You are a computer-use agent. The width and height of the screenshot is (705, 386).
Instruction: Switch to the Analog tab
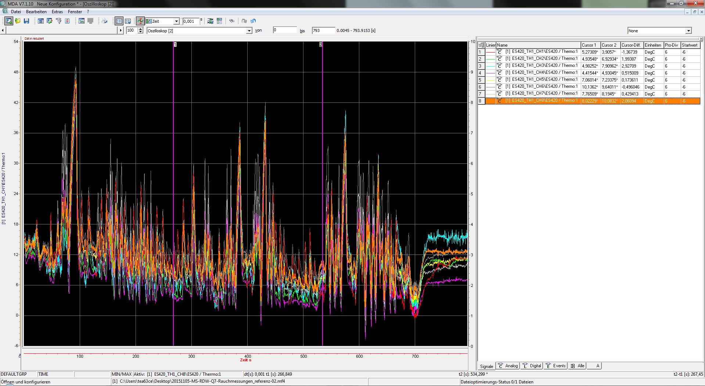pyautogui.click(x=507, y=366)
